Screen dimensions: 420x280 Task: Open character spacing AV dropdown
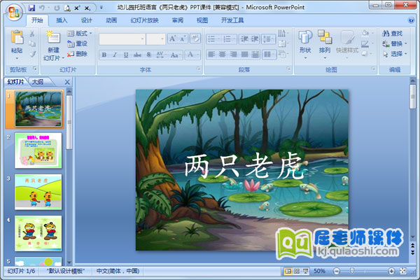pos(161,55)
